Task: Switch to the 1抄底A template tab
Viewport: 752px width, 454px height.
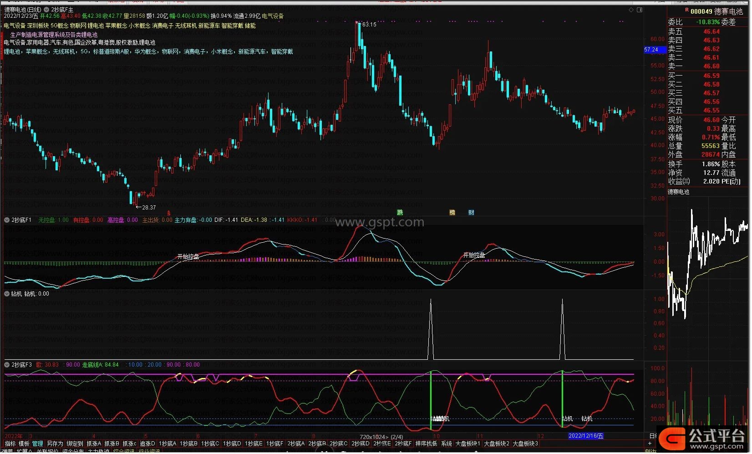Action: pos(168,444)
